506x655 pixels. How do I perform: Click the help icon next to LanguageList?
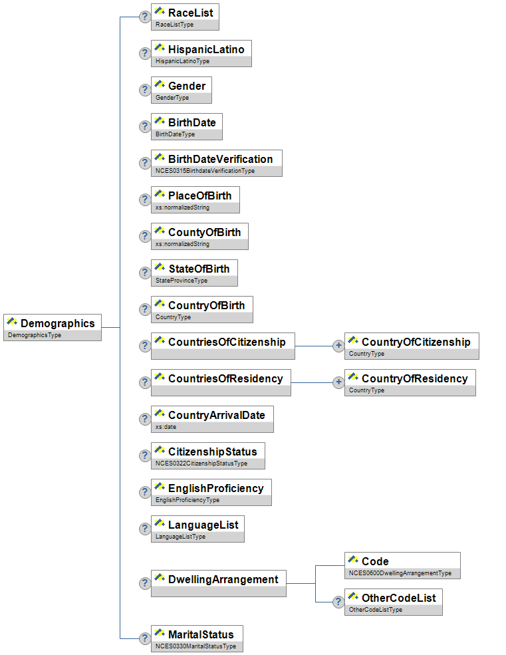(x=144, y=529)
